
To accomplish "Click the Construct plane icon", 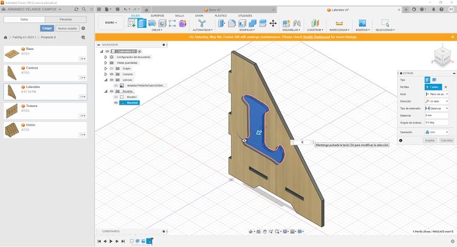I will click(315, 23).
